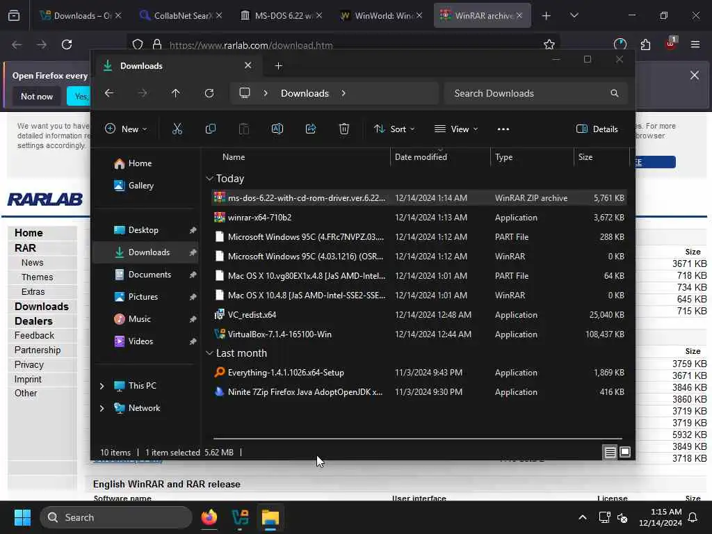The height and width of the screenshot is (534, 712).
Task: Switch to details list view icon
Action: tap(610, 452)
